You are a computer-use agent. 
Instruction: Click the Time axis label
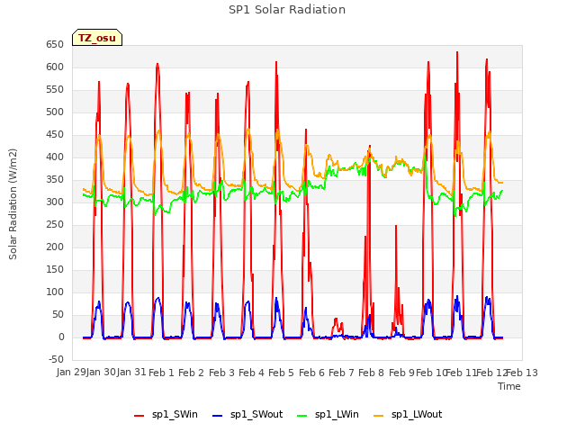[x=509, y=386]
